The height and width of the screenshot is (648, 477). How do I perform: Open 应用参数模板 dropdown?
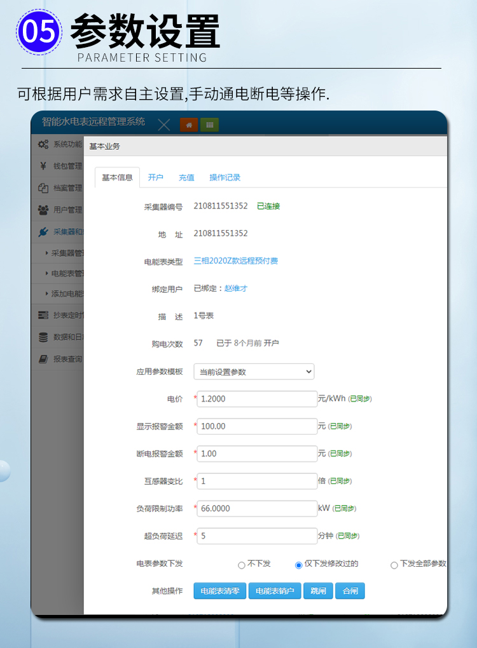(x=254, y=372)
